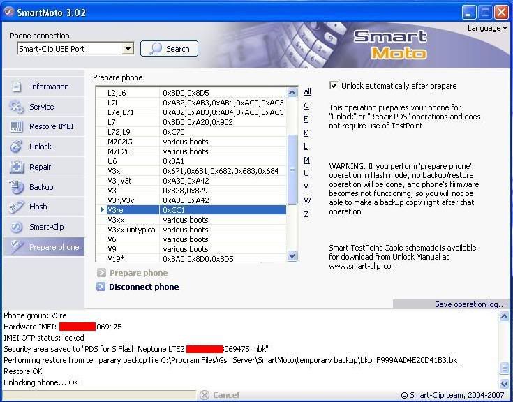
Task: Click the Disconnect phone link
Action: [144, 287]
